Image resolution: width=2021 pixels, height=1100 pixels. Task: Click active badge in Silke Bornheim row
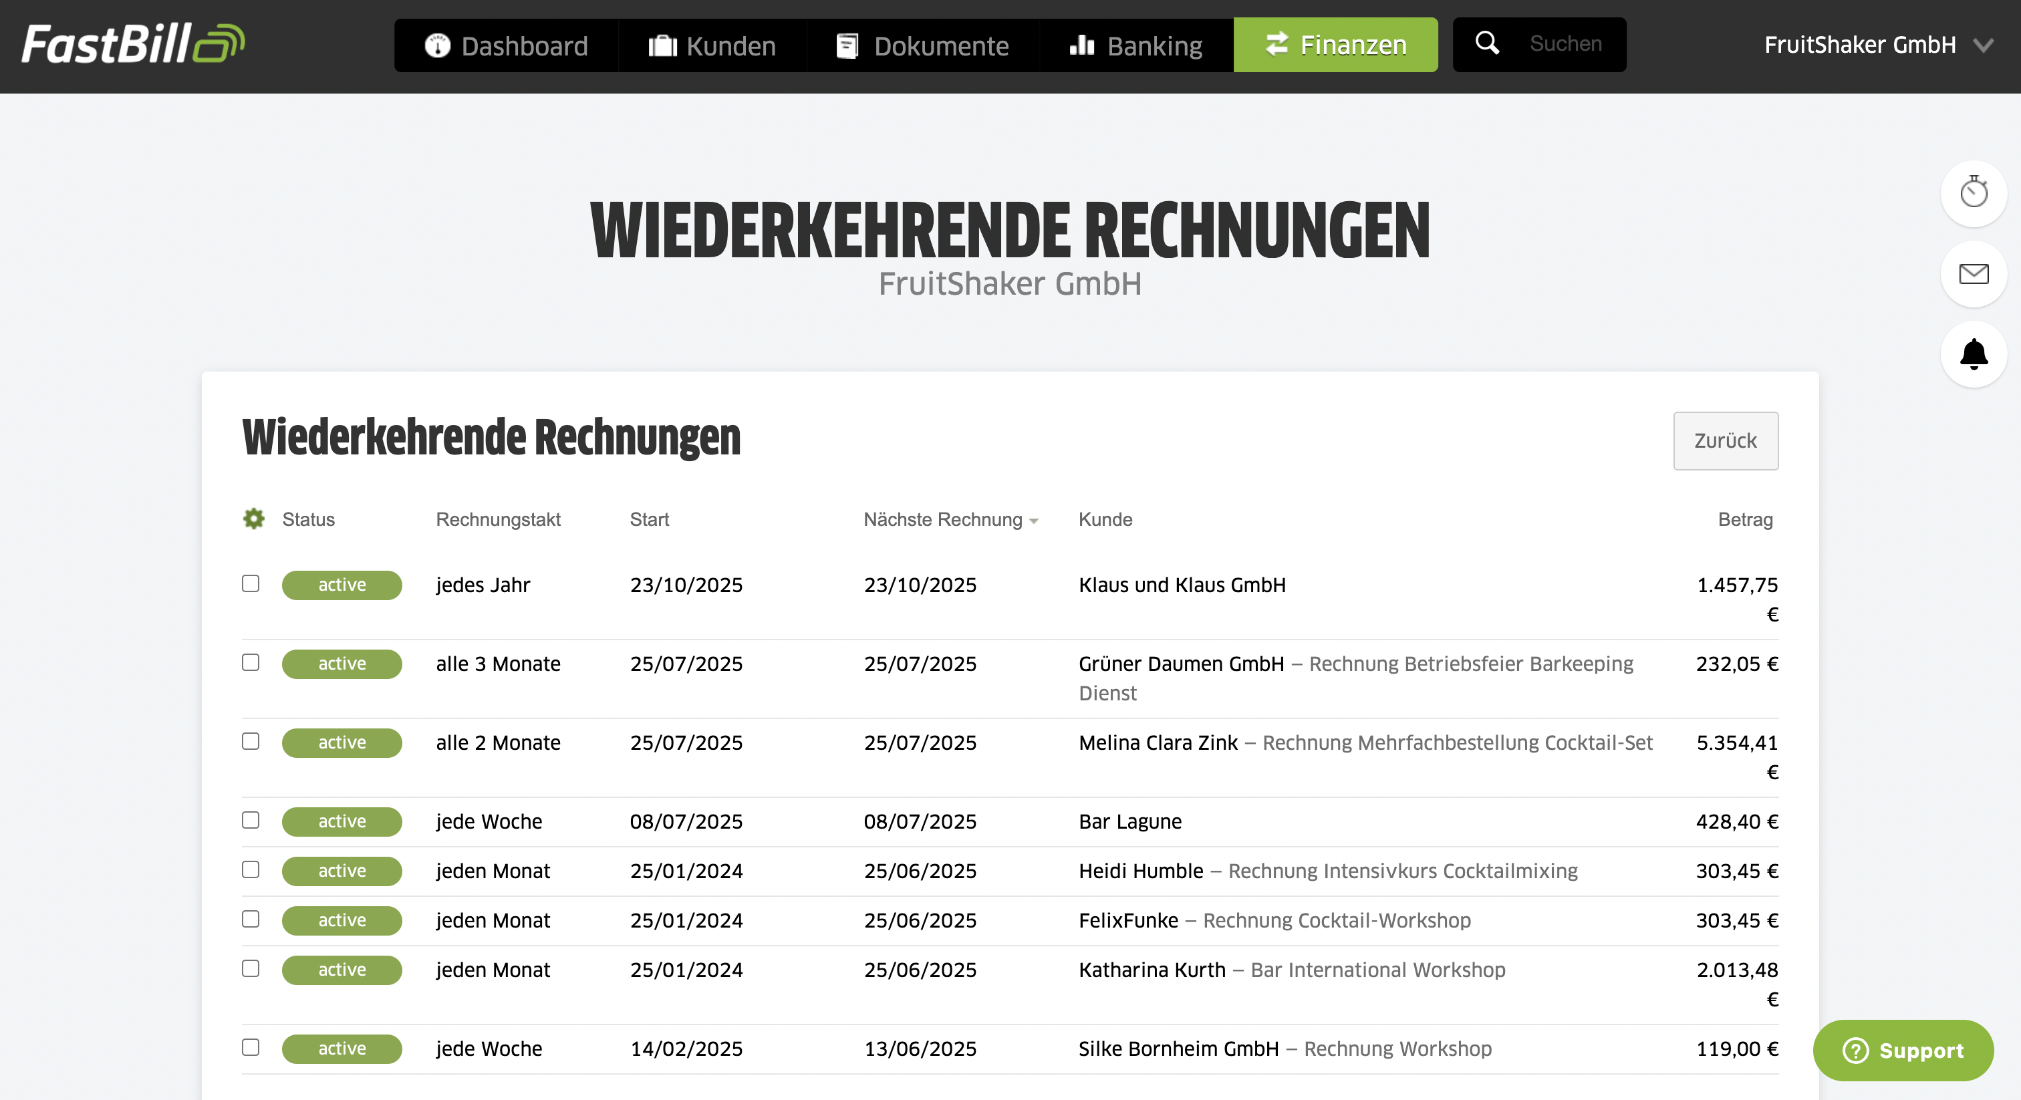342,1049
